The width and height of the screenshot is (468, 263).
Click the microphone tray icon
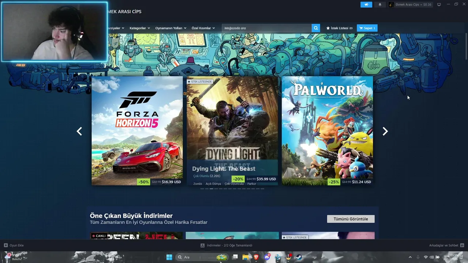tap(418, 257)
